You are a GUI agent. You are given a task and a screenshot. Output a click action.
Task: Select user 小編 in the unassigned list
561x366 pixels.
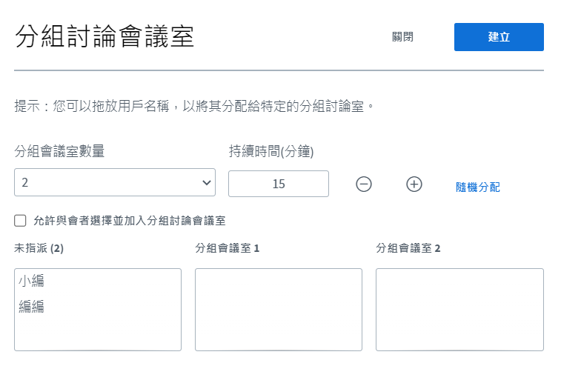click(31, 281)
